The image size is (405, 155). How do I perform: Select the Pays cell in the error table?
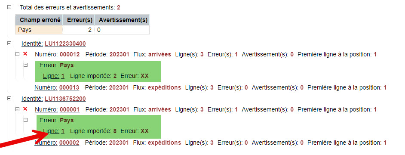[x=39, y=30]
